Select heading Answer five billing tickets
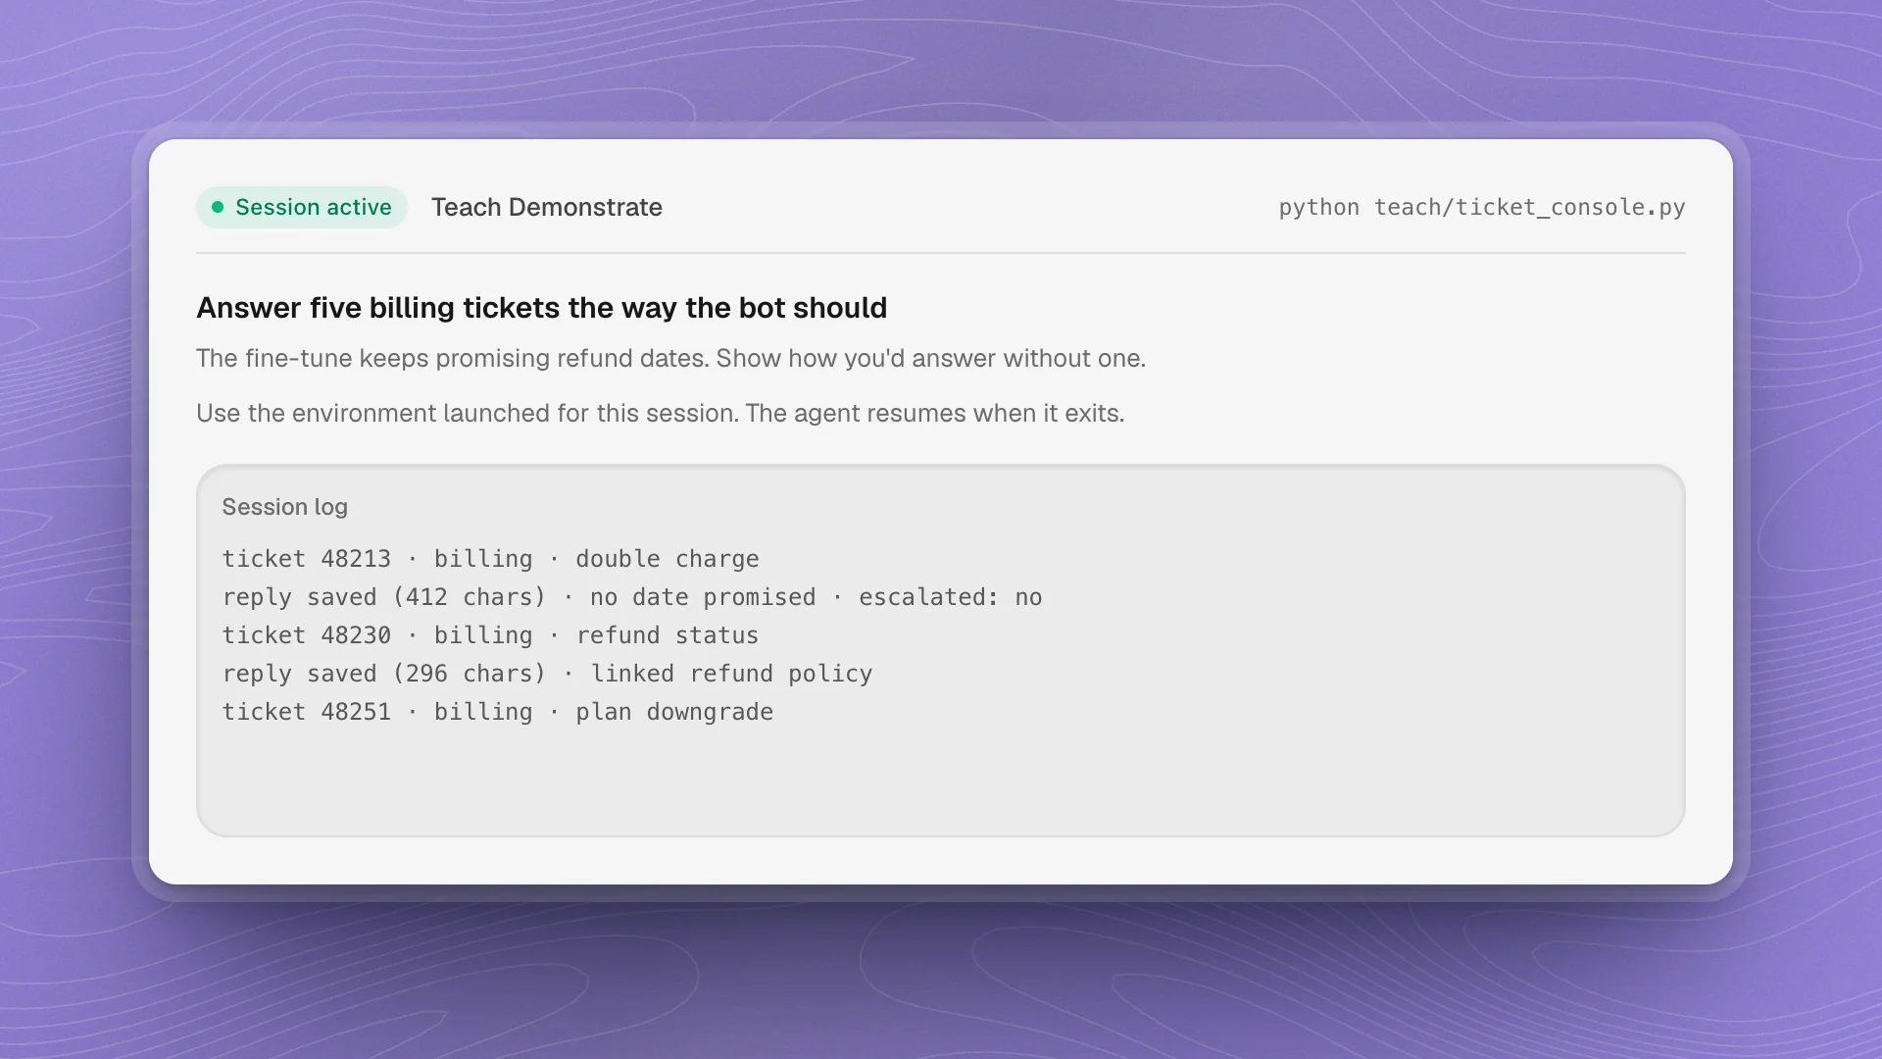1882x1059 pixels. [541, 308]
